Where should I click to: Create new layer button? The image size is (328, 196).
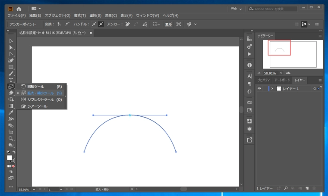pos(307,188)
